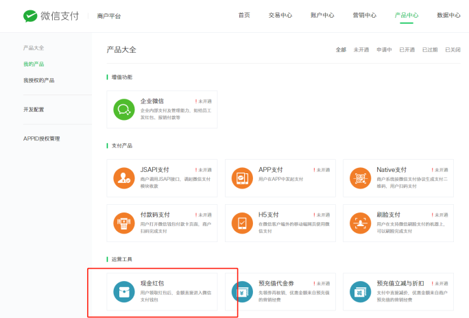Select 产品中心 in top navigation
The width and height of the screenshot is (469, 318).
pyautogui.click(x=407, y=15)
